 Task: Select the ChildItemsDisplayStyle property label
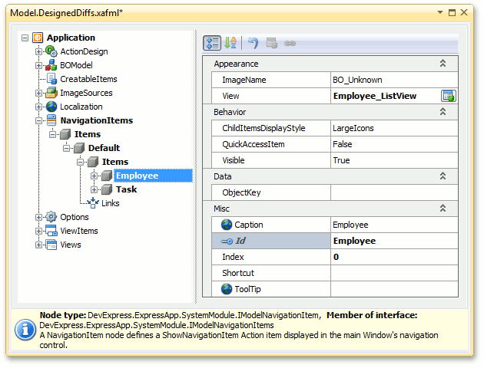tap(264, 128)
